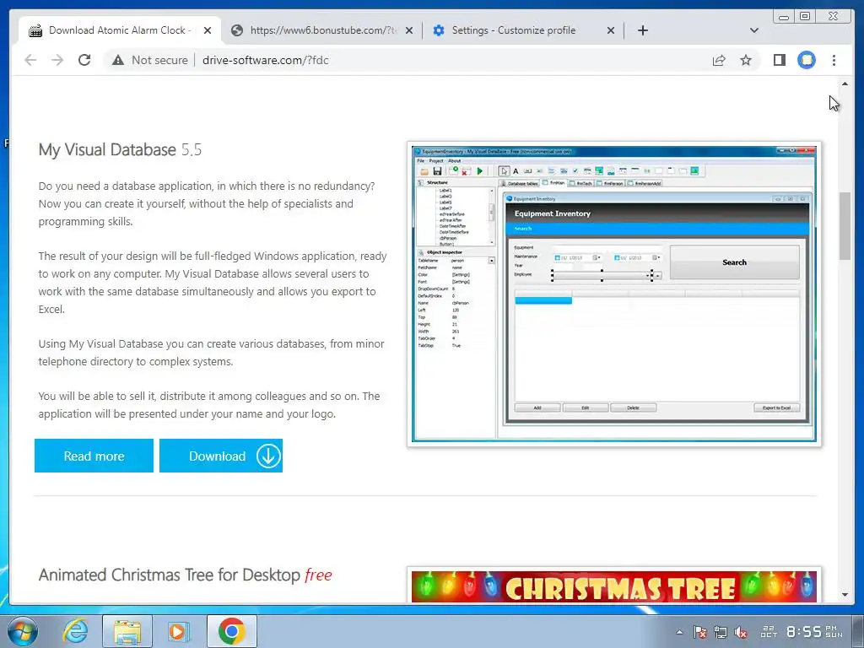Click the paragraph about telephone directory databases

(211, 353)
